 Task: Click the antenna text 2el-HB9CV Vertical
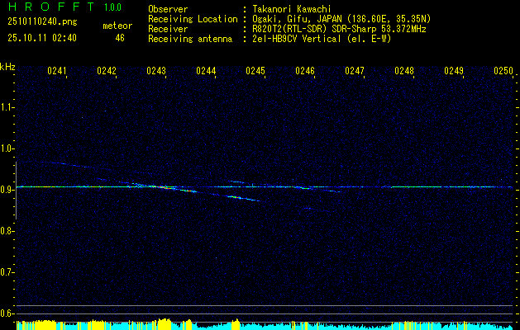(297, 39)
